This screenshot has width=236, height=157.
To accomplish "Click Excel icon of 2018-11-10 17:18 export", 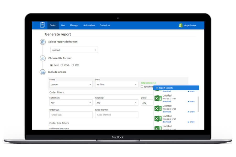I will pyautogui.click(x=158, y=109).
